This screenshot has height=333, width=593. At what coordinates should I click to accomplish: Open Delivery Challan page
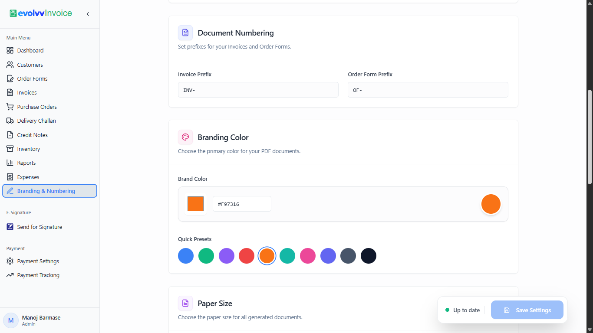[36, 121]
